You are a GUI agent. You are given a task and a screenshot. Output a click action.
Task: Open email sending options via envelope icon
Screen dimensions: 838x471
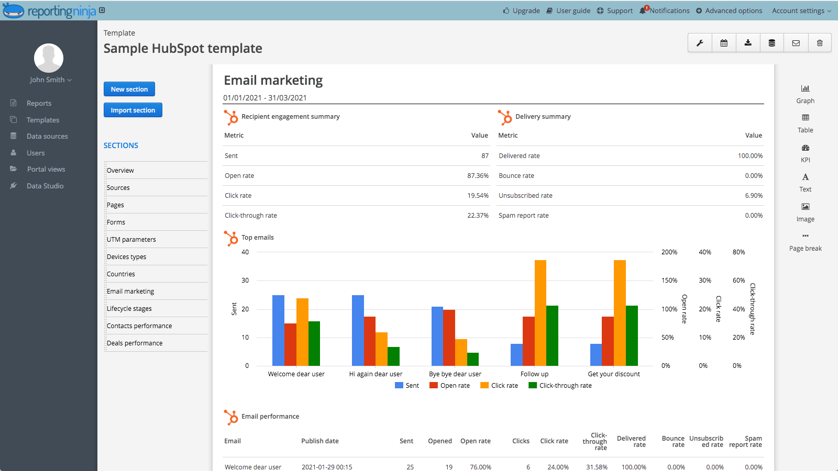tap(796, 42)
